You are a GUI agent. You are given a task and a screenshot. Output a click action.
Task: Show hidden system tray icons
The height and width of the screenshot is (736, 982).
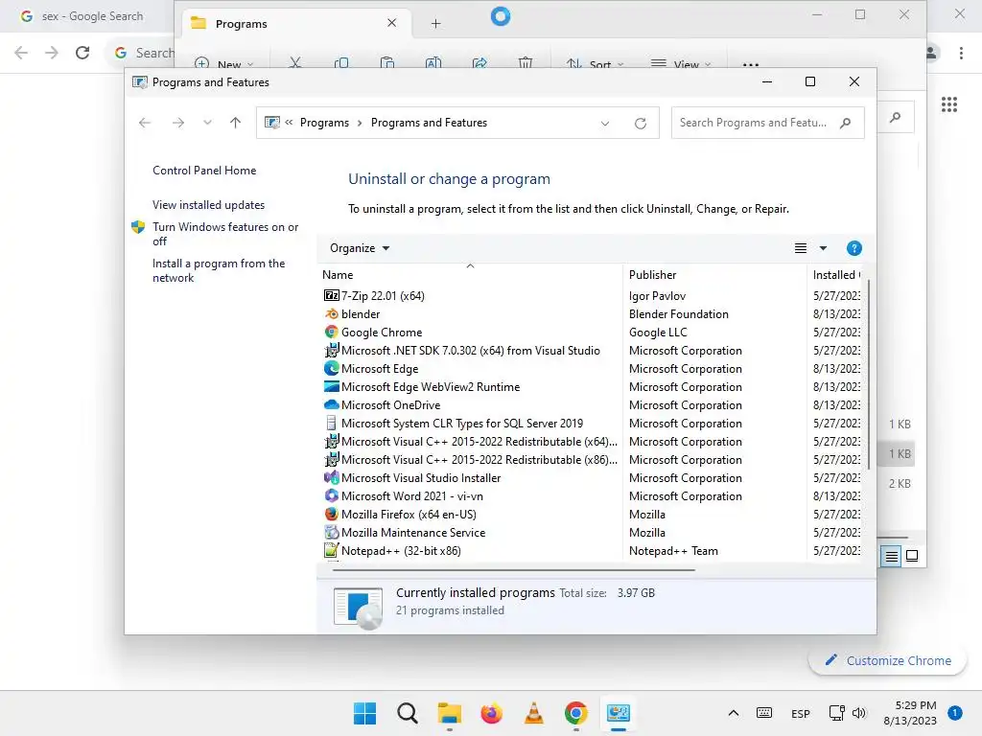pos(734,713)
